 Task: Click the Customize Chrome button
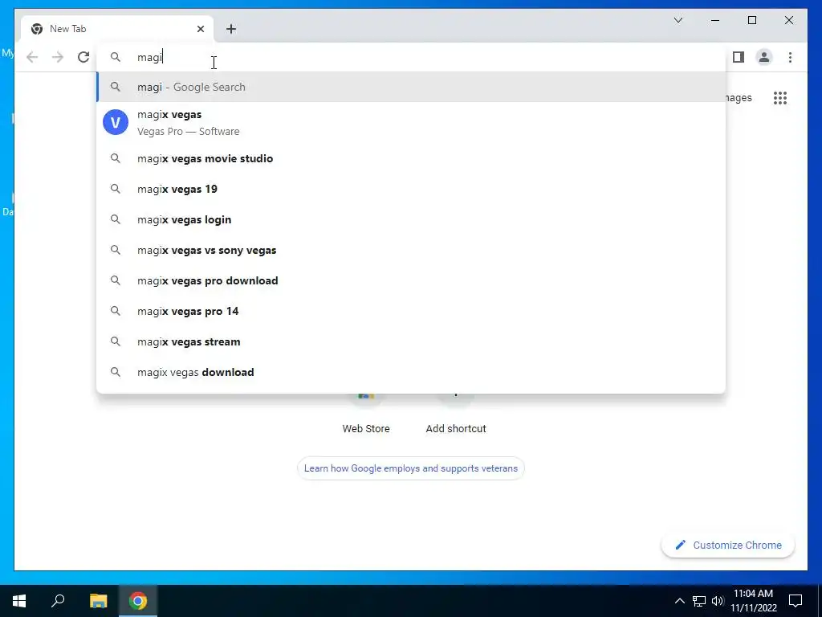pos(728,545)
